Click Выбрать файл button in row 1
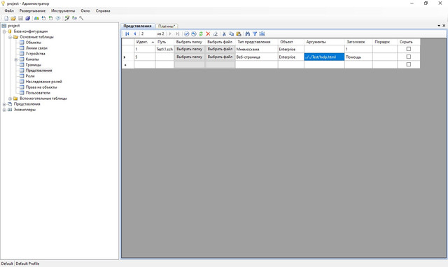 point(220,49)
